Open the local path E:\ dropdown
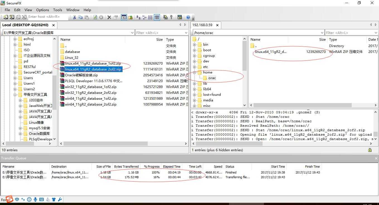Image resolution: width=379 pixels, height=205 pixels. [x=132, y=33]
